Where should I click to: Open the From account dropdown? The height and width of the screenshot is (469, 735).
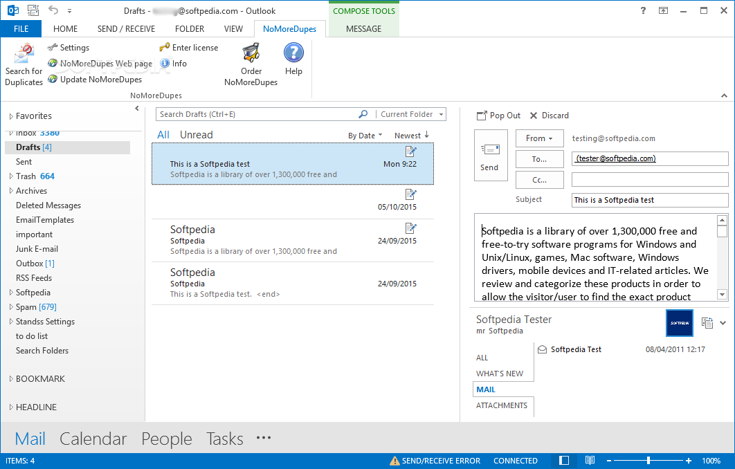(540, 138)
